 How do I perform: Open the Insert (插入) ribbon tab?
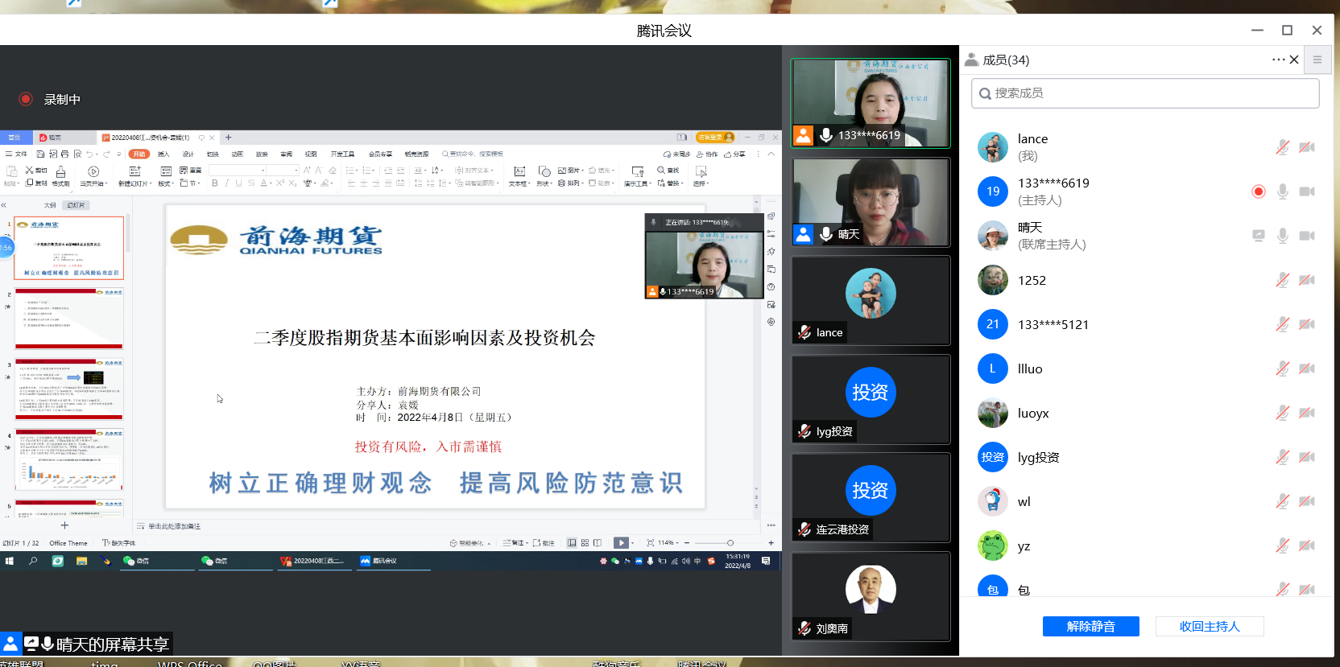(x=163, y=154)
